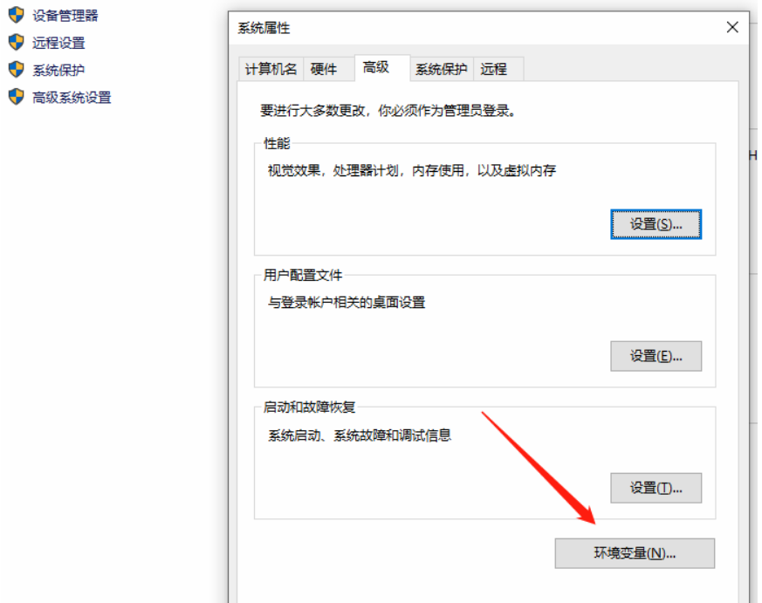This screenshot has height=603, width=762.
Task: Click the shield icon beside 高级系统设置
Action: [x=16, y=97]
